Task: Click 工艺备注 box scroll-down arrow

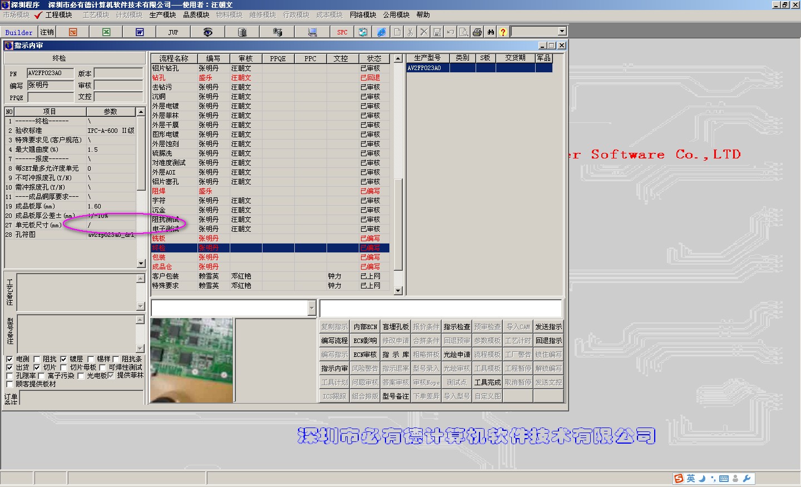Action: coord(140,306)
